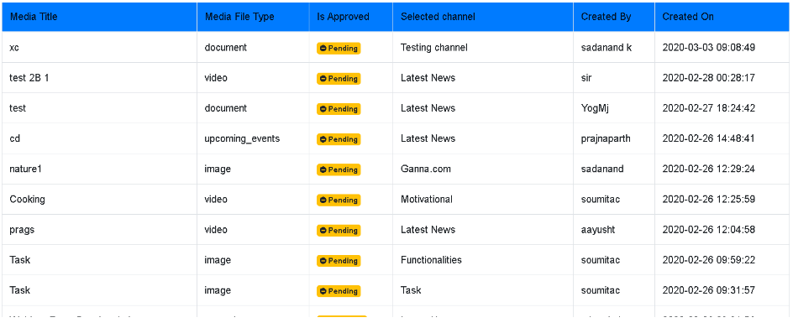The height and width of the screenshot is (328, 793).
Task: Click creator name sir
Action: click(586, 78)
